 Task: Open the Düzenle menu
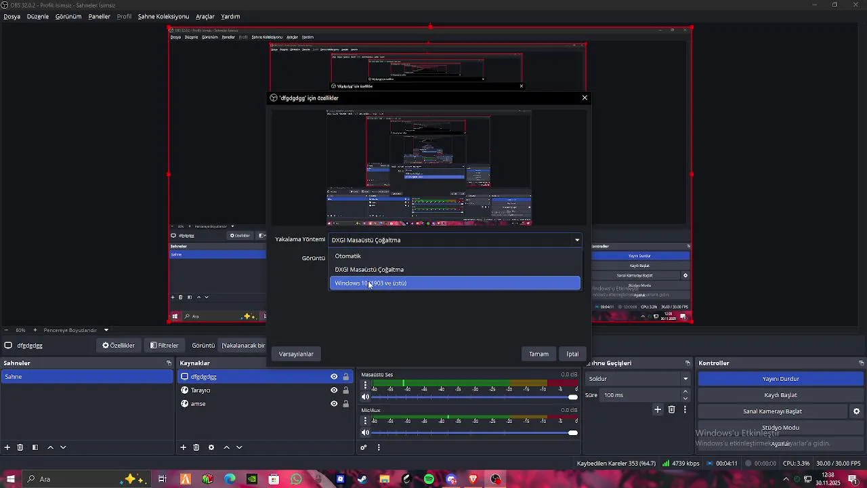coord(38,16)
